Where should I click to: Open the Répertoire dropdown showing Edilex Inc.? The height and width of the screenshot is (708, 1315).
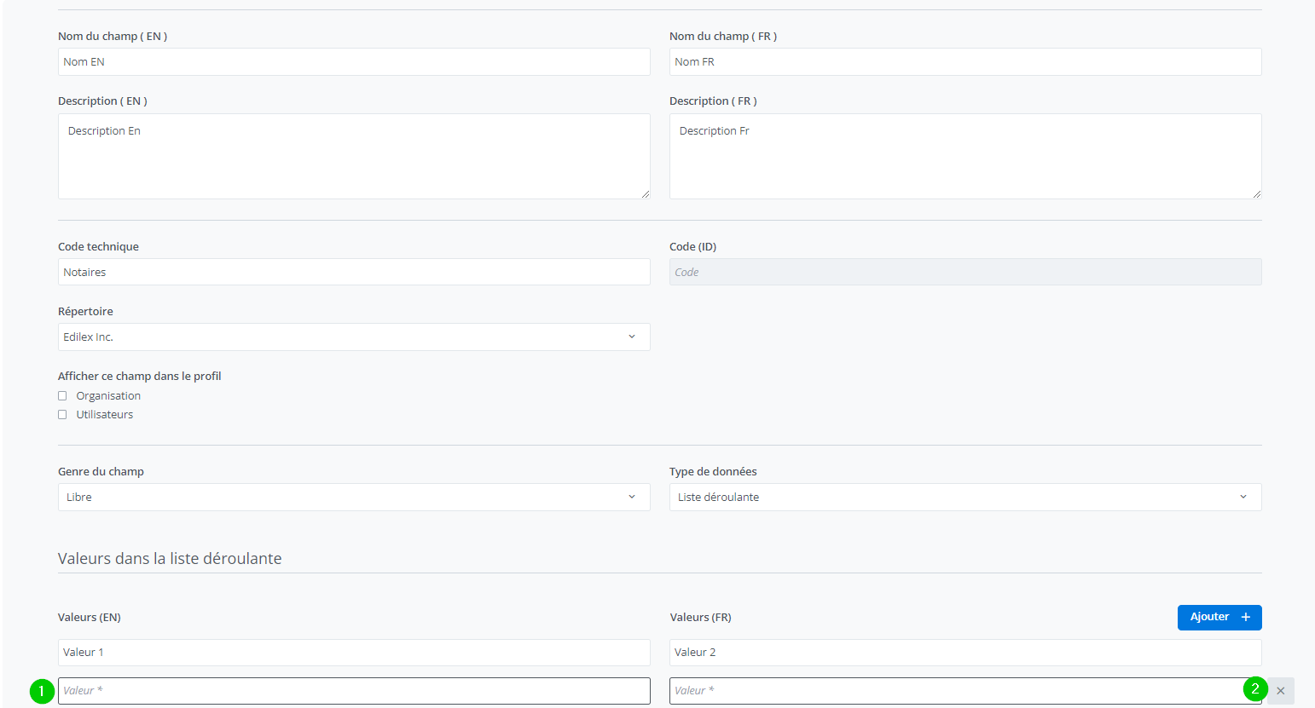353,337
